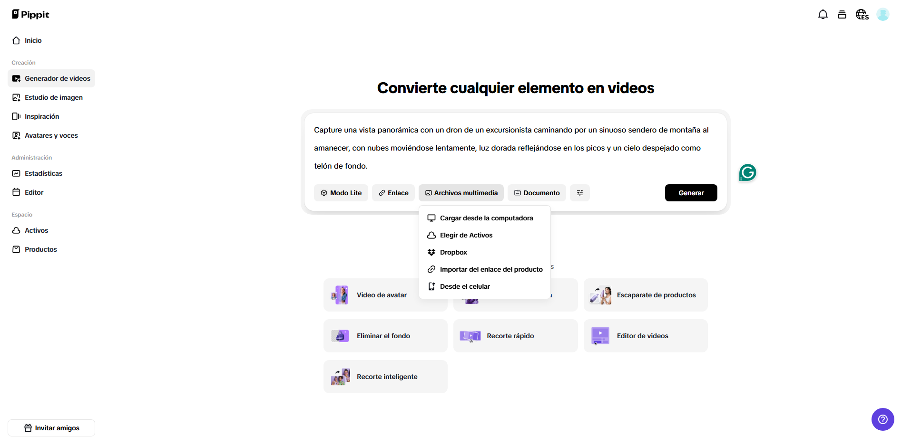Toggle the Modo Lite option
This screenshot has height=445, width=911.
point(341,193)
